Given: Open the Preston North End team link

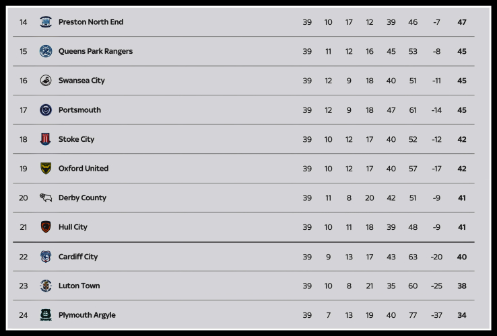Looking at the screenshot, I should click(91, 22).
